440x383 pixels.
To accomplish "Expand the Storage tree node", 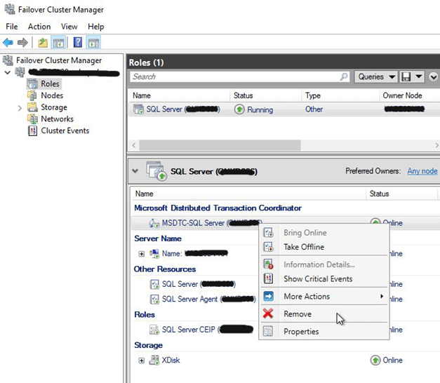I will pyautogui.click(x=20, y=108).
